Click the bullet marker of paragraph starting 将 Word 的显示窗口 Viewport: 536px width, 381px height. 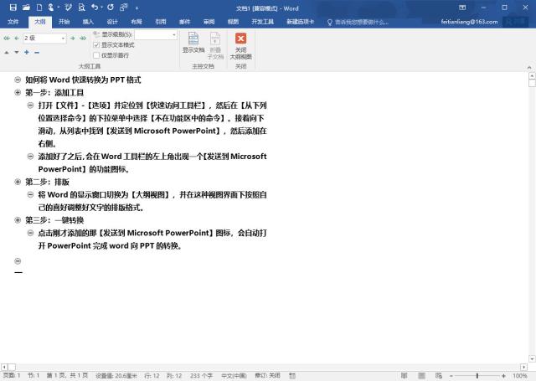30,195
